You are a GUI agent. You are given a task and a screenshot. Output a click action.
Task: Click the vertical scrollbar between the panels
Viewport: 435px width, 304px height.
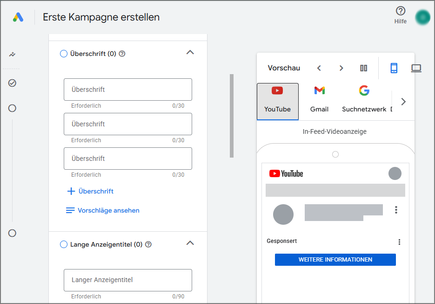[x=231, y=114]
